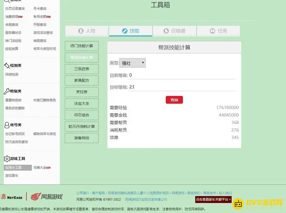Open 游戏活动查询 link
The image size is (286, 213).
[43, 33]
